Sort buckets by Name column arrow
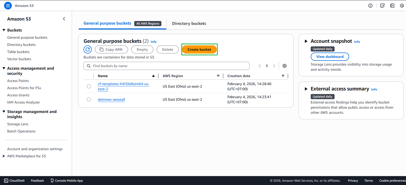Viewport: 406px width, 185px height. pos(153,76)
